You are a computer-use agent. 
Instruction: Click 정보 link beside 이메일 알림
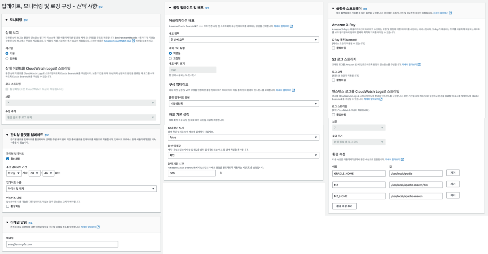pyautogui.click(x=30, y=223)
